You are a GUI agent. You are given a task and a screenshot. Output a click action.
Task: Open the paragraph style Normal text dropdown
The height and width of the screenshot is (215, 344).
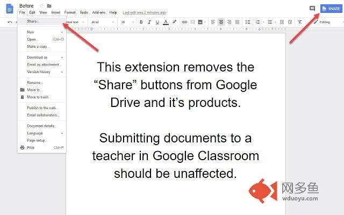tap(75, 22)
